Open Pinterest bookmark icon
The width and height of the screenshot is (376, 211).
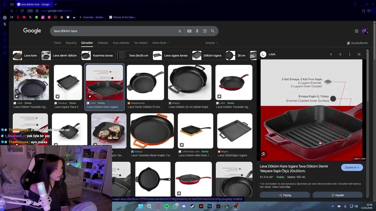tap(49, 17)
